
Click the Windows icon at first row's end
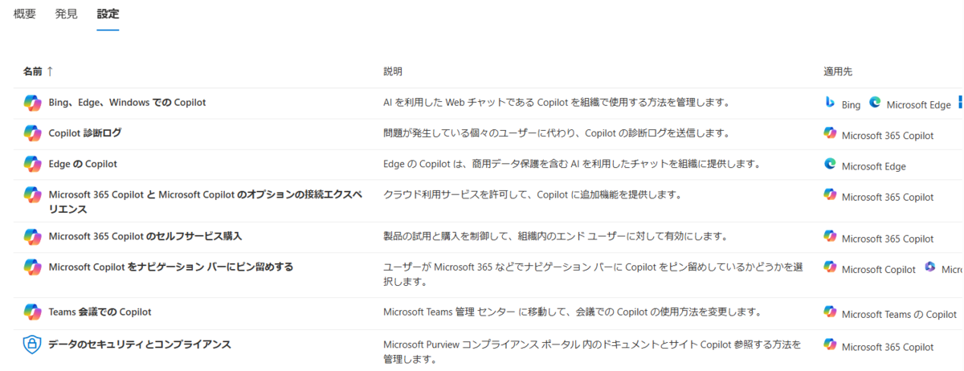[960, 104]
